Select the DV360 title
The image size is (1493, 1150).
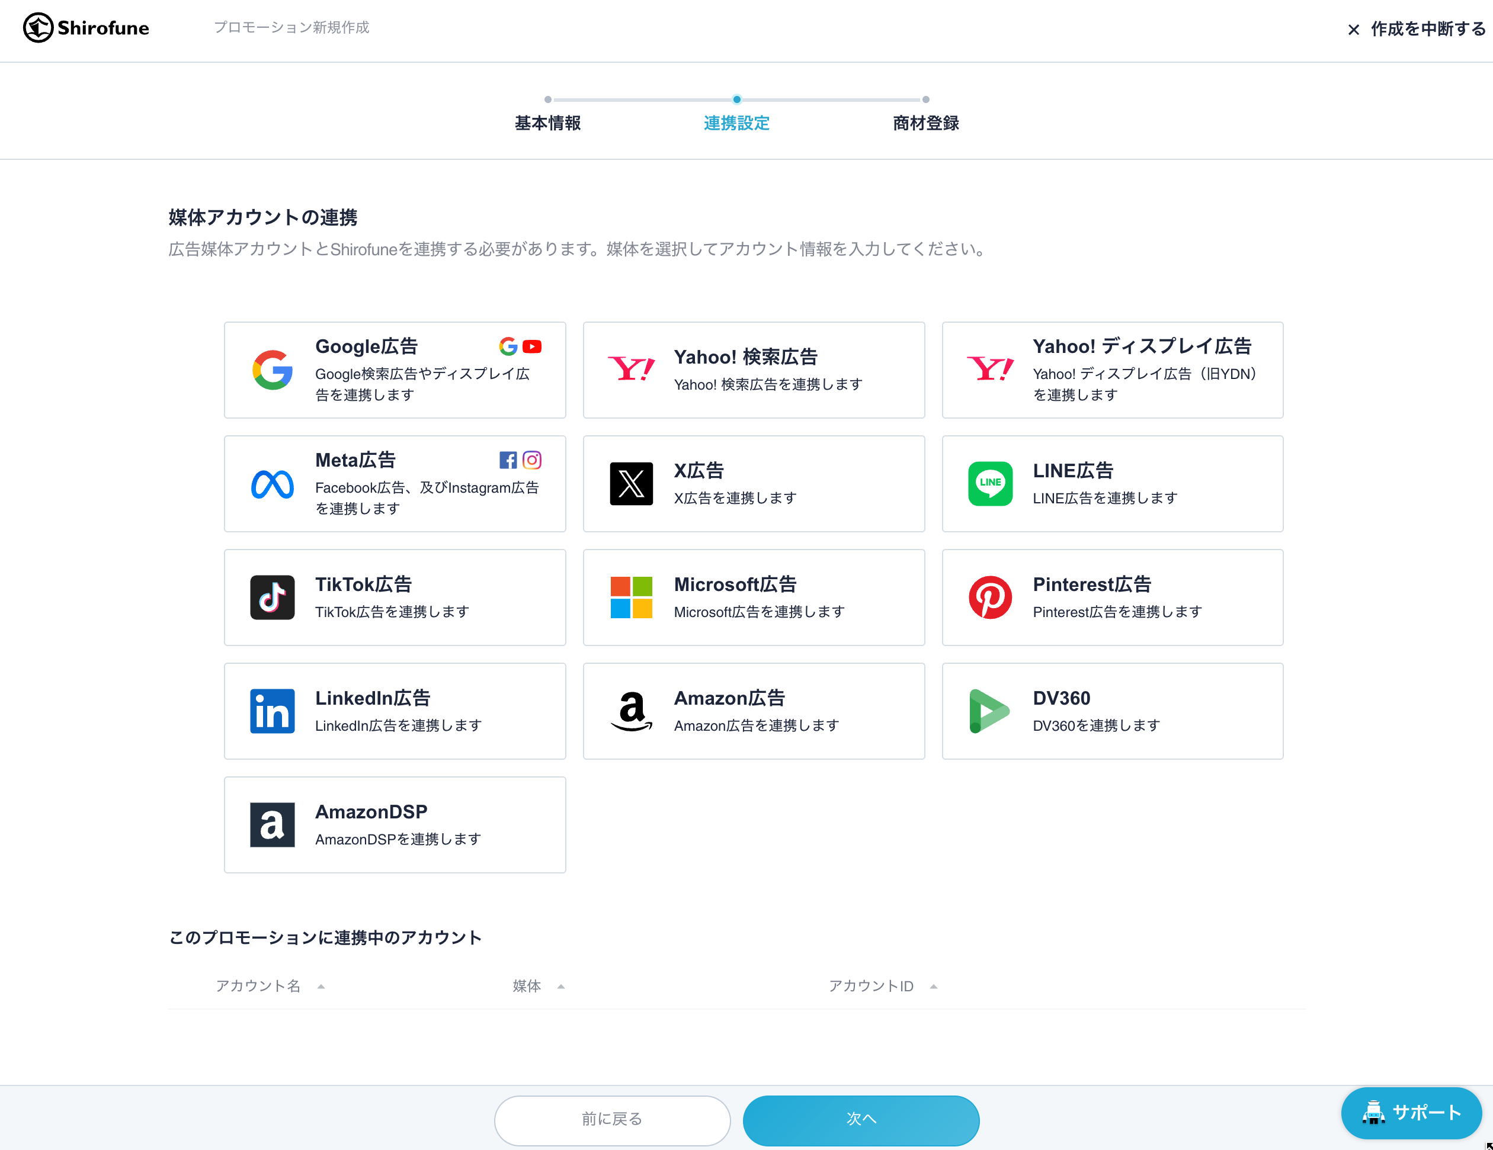1061,698
